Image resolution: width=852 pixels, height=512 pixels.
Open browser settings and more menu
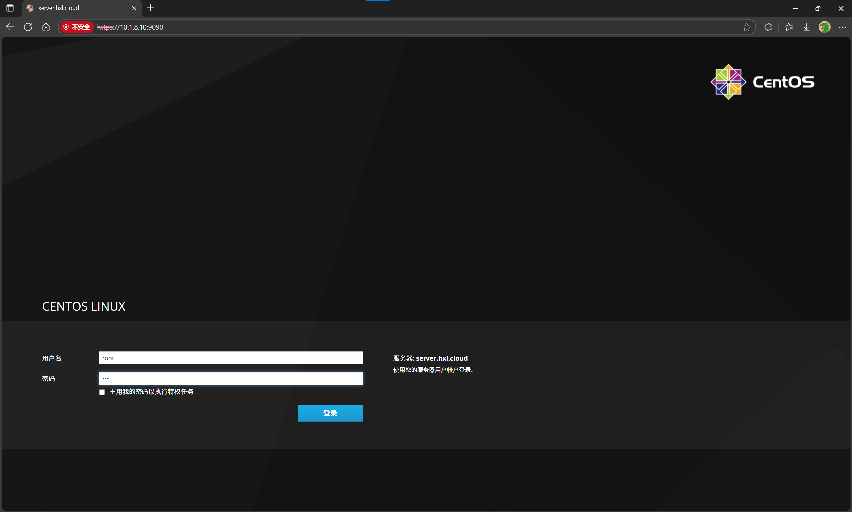coord(842,27)
